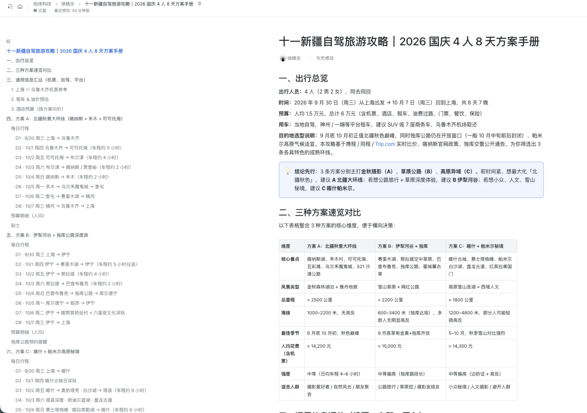Open outline item 3. 酒店预算(按方案均价)

tap(37, 109)
